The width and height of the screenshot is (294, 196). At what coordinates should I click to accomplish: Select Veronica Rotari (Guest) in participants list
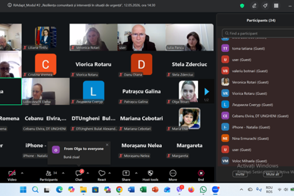tap(256, 82)
